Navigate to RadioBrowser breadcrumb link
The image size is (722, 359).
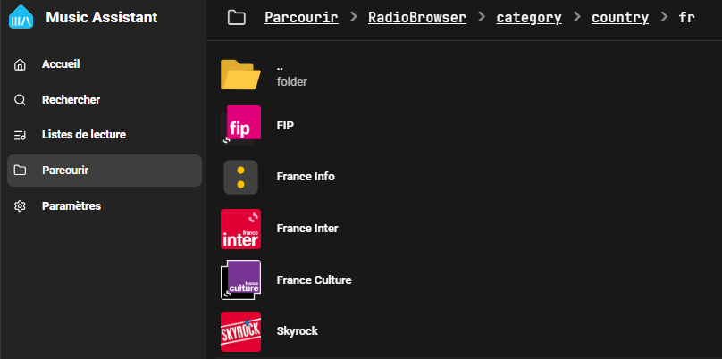(x=417, y=18)
